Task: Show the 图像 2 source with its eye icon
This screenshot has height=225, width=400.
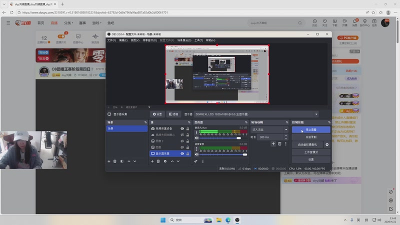Action: 182,141
